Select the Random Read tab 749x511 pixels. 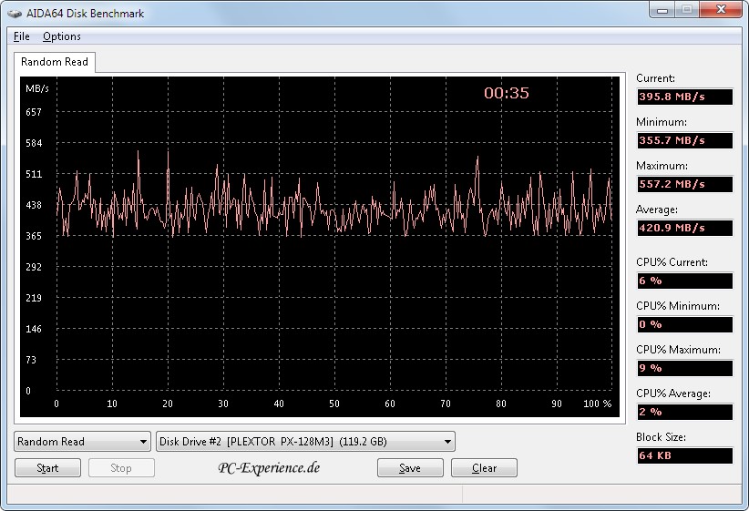point(55,62)
